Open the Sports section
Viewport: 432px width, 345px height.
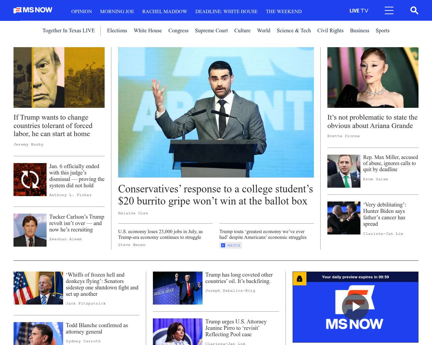point(382,31)
